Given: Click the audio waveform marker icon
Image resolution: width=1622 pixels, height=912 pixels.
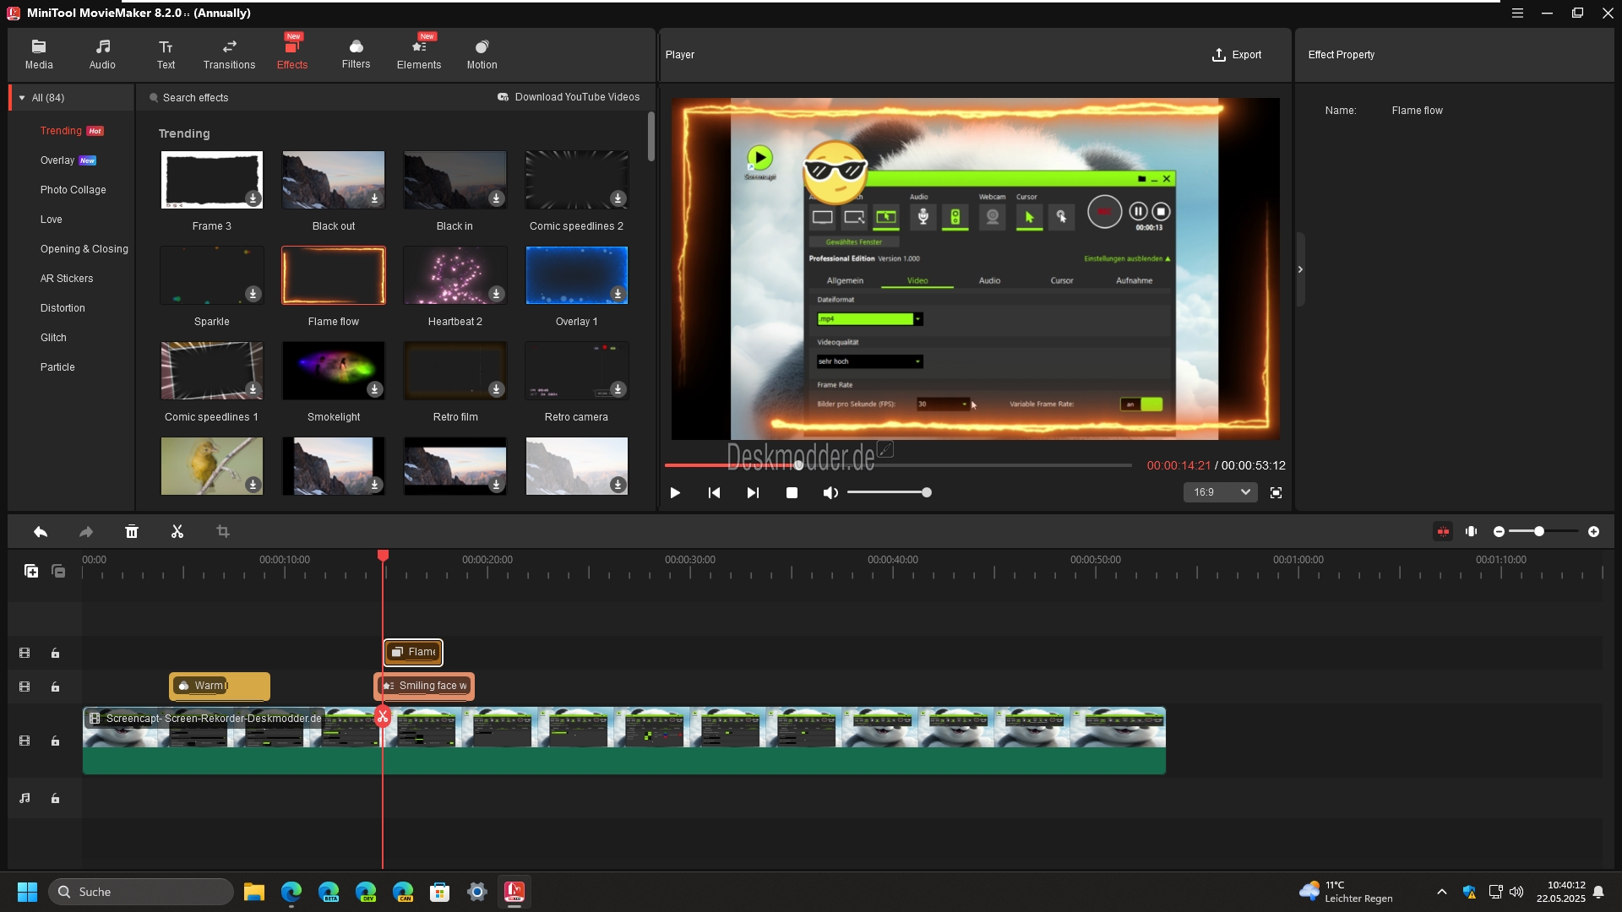Looking at the screenshot, I should 1472,532.
